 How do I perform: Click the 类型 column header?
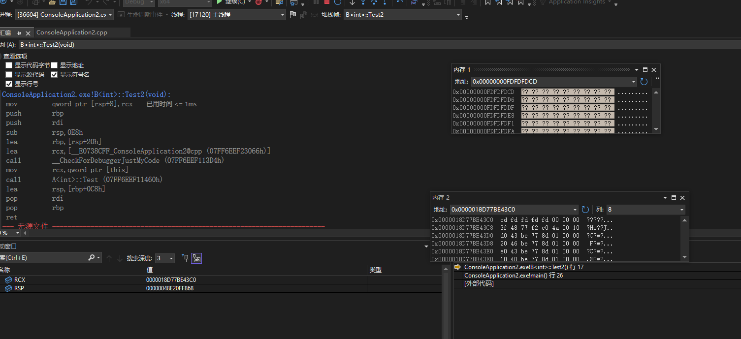405,270
